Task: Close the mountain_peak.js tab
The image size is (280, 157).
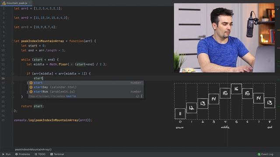Action: click(30, 3)
